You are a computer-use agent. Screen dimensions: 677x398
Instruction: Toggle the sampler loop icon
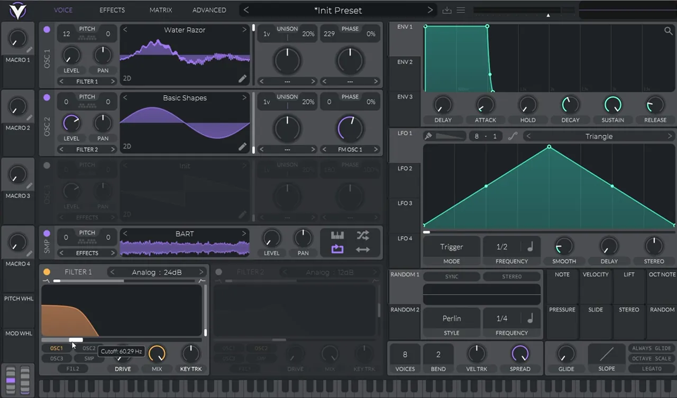coord(337,249)
